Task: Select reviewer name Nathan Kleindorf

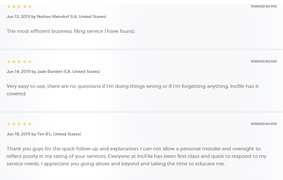Action: pos(53,17)
